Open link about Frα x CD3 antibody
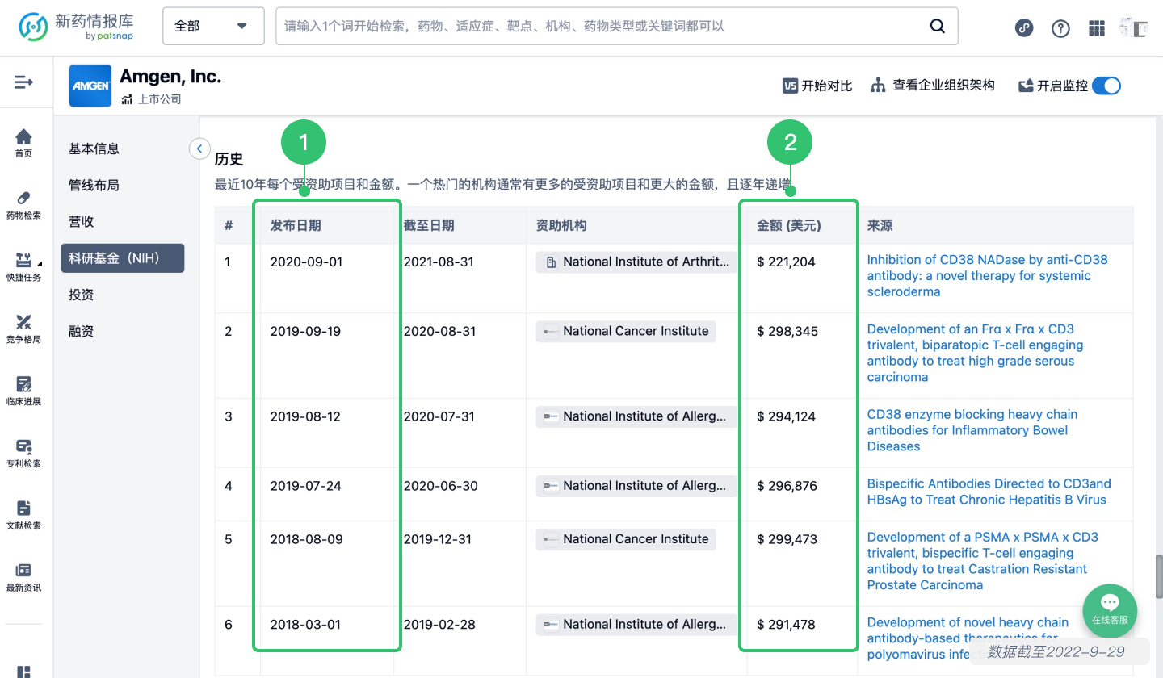 pos(975,353)
